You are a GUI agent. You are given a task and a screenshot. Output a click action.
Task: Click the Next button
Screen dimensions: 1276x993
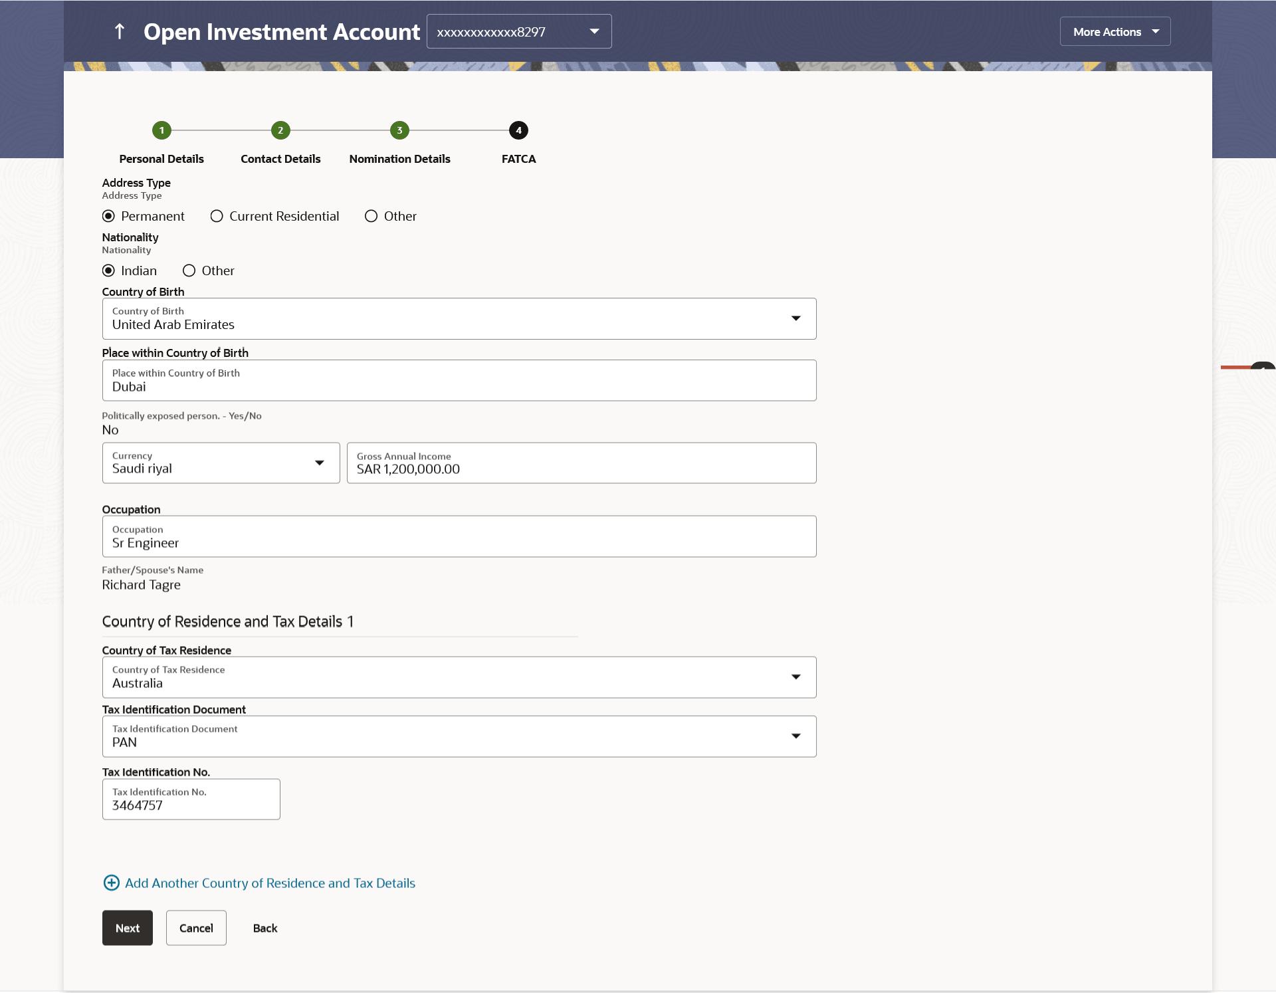[127, 928]
